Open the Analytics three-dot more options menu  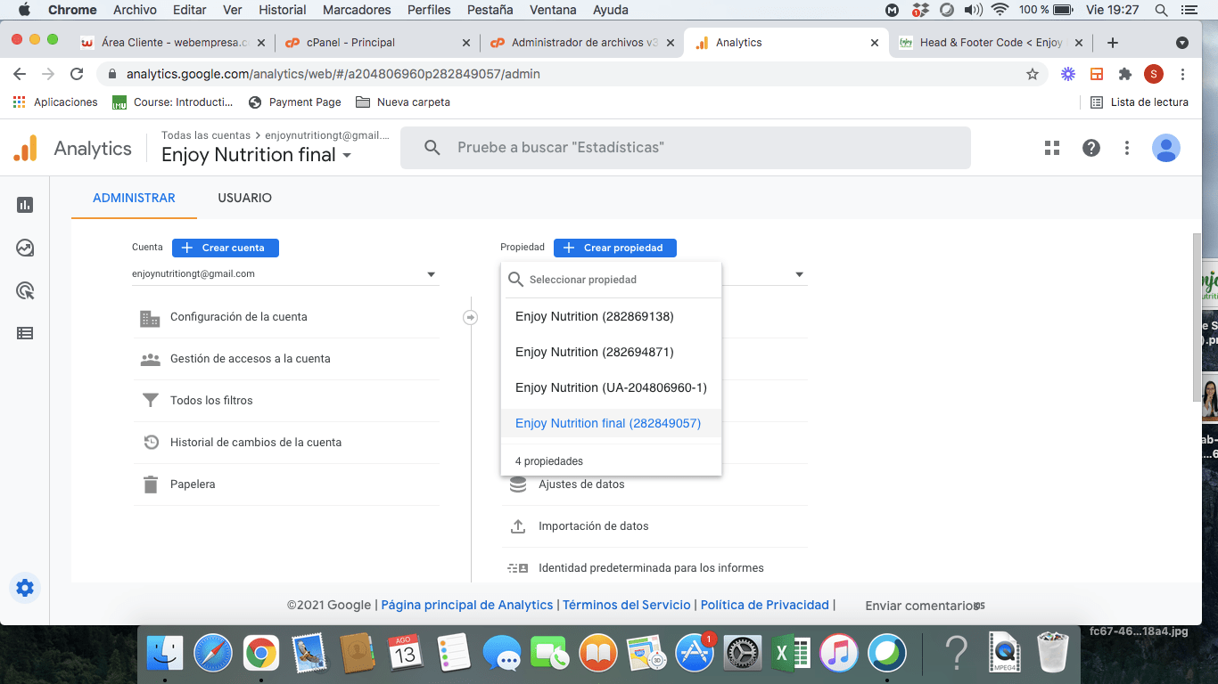(x=1127, y=148)
